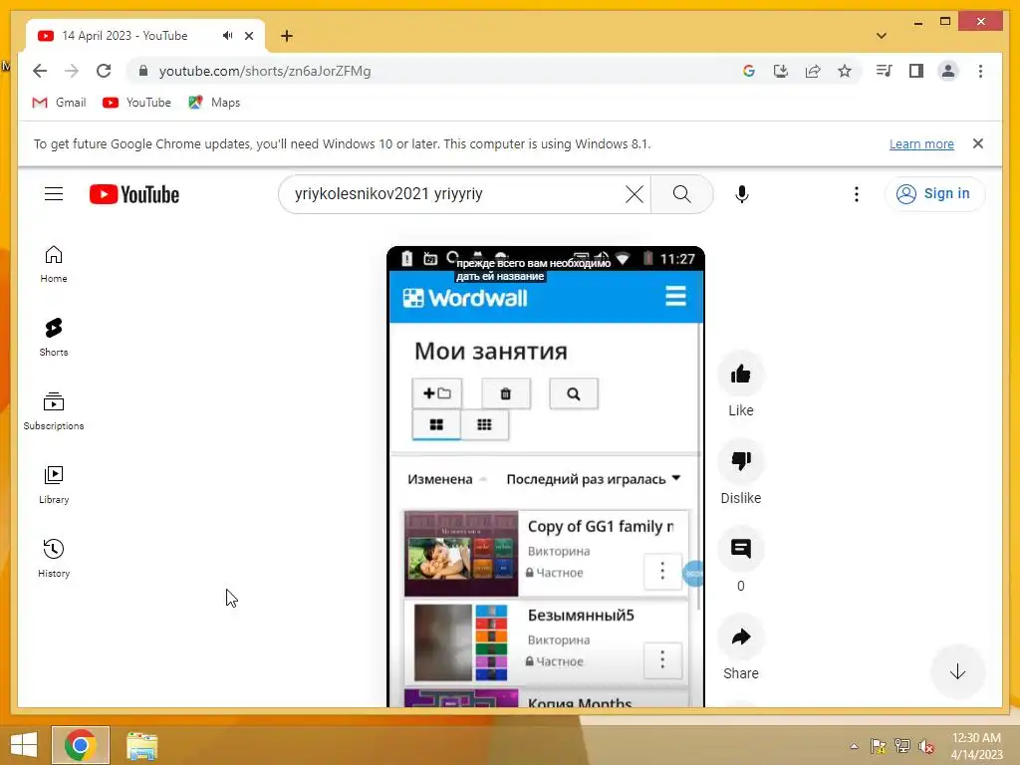The width and height of the screenshot is (1020, 765).
Task: Open Library in sidebar
Action: [54, 485]
